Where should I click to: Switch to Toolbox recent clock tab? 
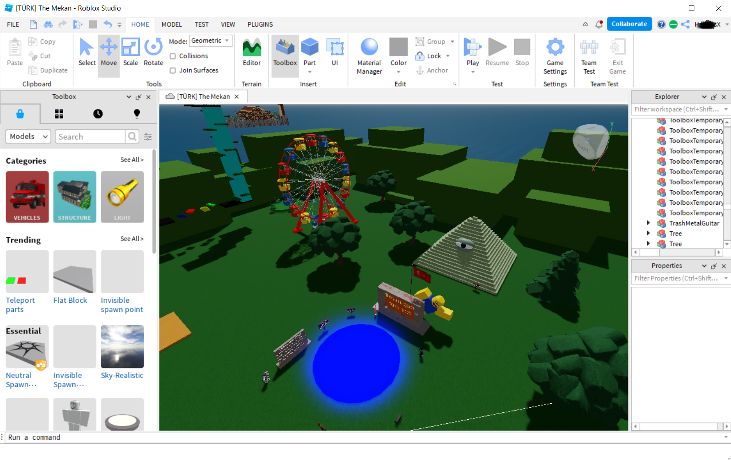(98, 114)
